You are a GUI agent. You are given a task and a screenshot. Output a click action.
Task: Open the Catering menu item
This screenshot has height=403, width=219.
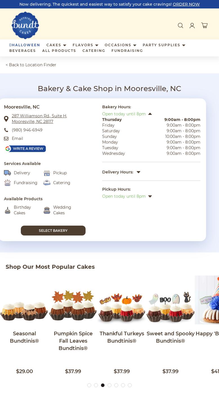tap(94, 51)
